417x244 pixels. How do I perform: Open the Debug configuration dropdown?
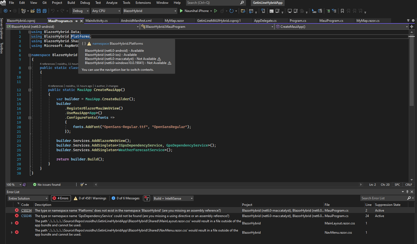81,11
